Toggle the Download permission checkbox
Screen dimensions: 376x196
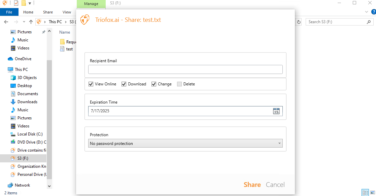124,84
